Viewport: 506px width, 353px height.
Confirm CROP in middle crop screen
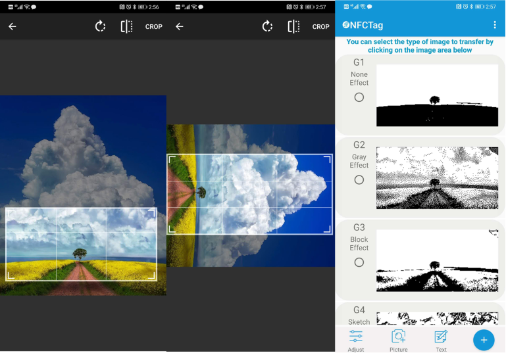click(x=320, y=27)
